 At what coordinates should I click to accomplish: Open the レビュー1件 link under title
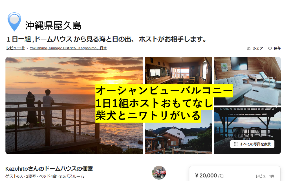[16, 48]
